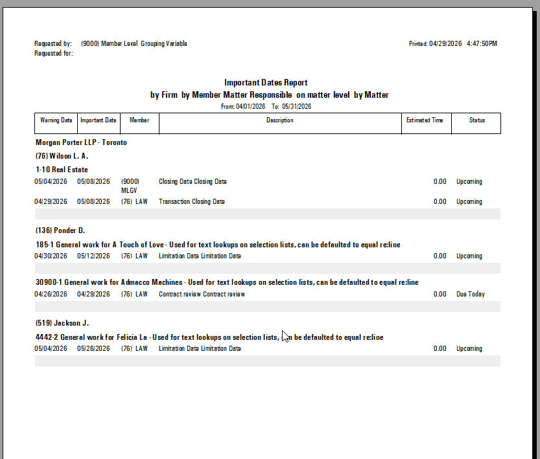
Task: Click the important date "05/26/2026"
Action: [x=93, y=349]
